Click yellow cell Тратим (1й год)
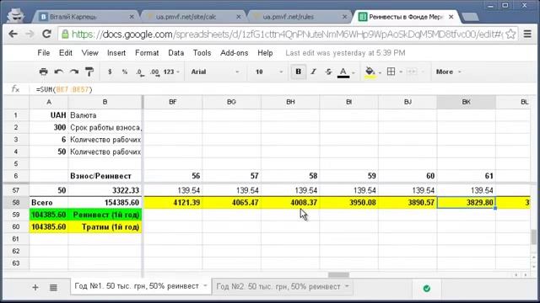Image resolution: width=540 pixels, height=303 pixels. [x=105, y=227]
